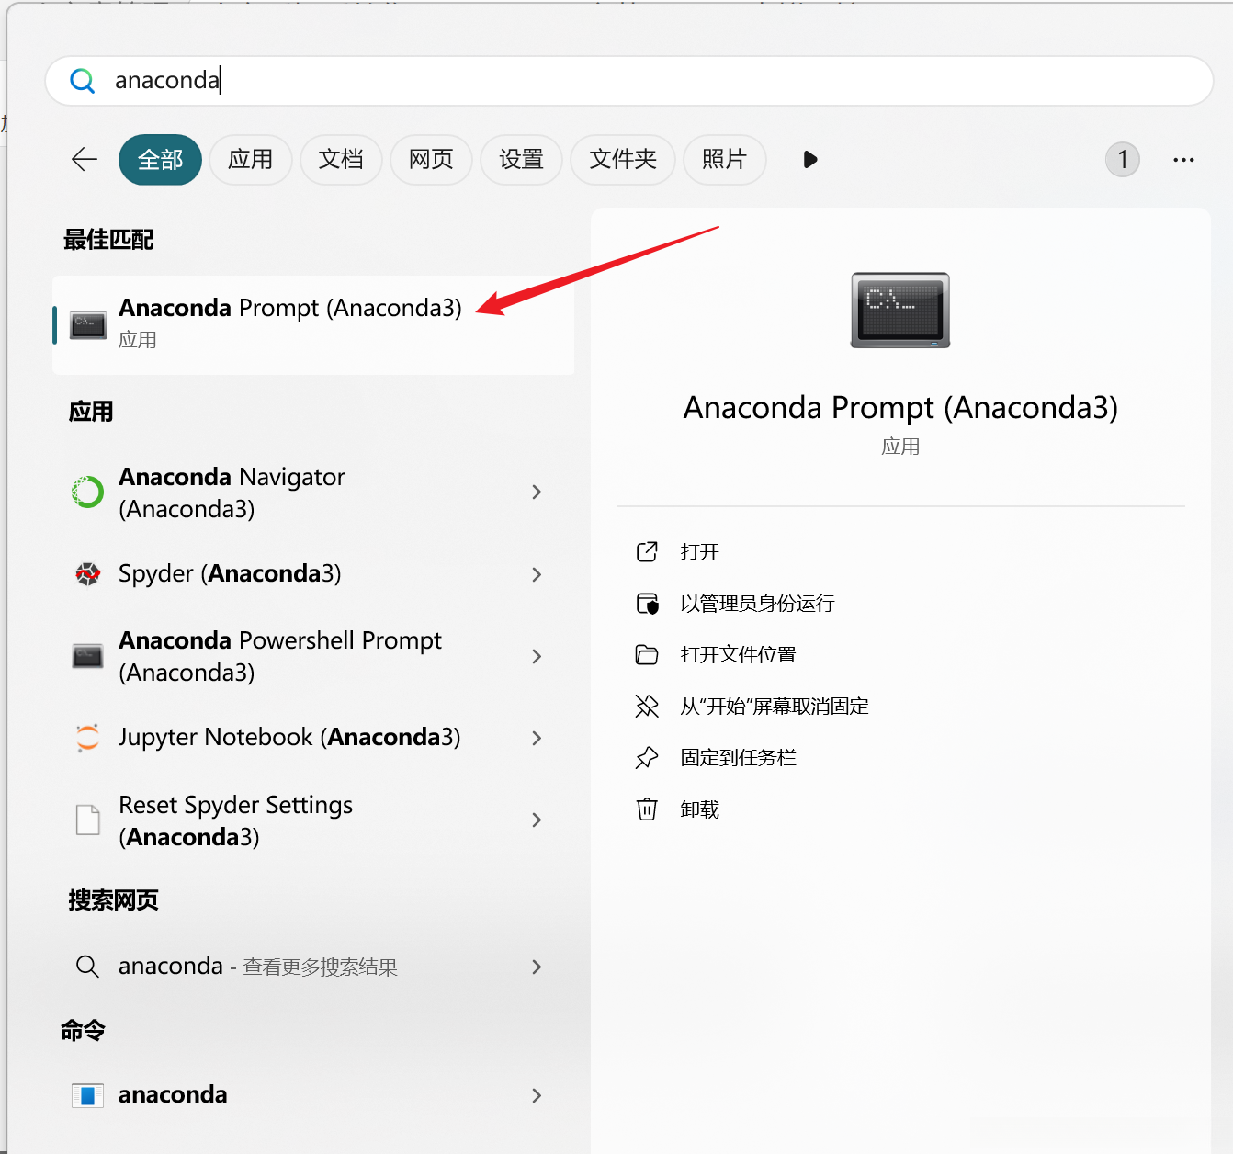Click the Jupyter Notebook icon
This screenshot has width=1233, height=1154.
point(88,738)
